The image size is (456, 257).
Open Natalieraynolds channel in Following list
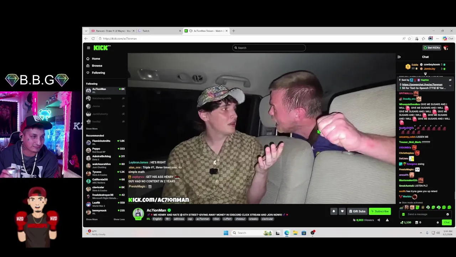point(105,98)
